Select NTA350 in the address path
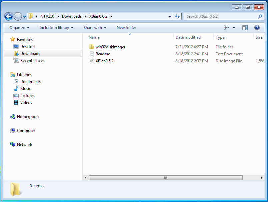The height and width of the screenshot is (202, 268). point(47,16)
